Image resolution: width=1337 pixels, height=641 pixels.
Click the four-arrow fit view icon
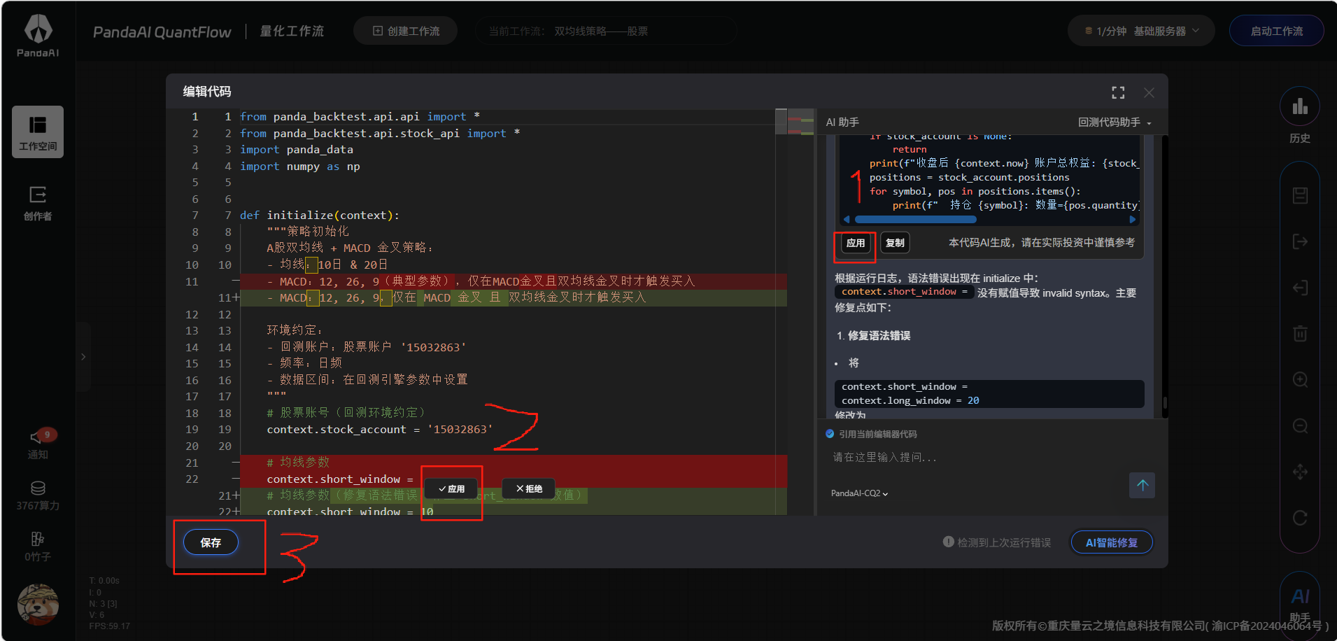(1300, 472)
